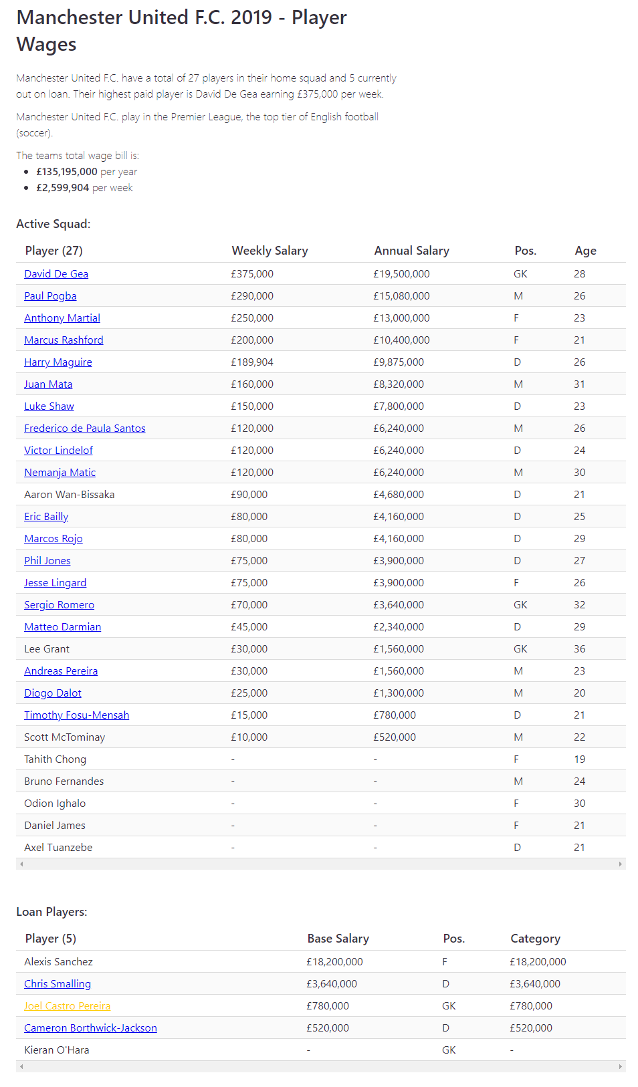Image resolution: width=638 pixels, height=1087 pixels.
Task: Click Alexis Sanchez £18,200,000 base salary
Action: (334, 961)
